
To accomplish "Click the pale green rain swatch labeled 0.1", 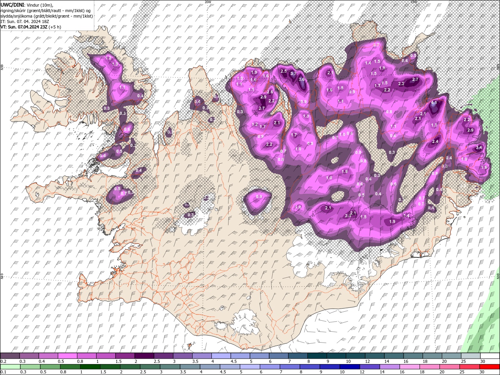I will (10, 367).
